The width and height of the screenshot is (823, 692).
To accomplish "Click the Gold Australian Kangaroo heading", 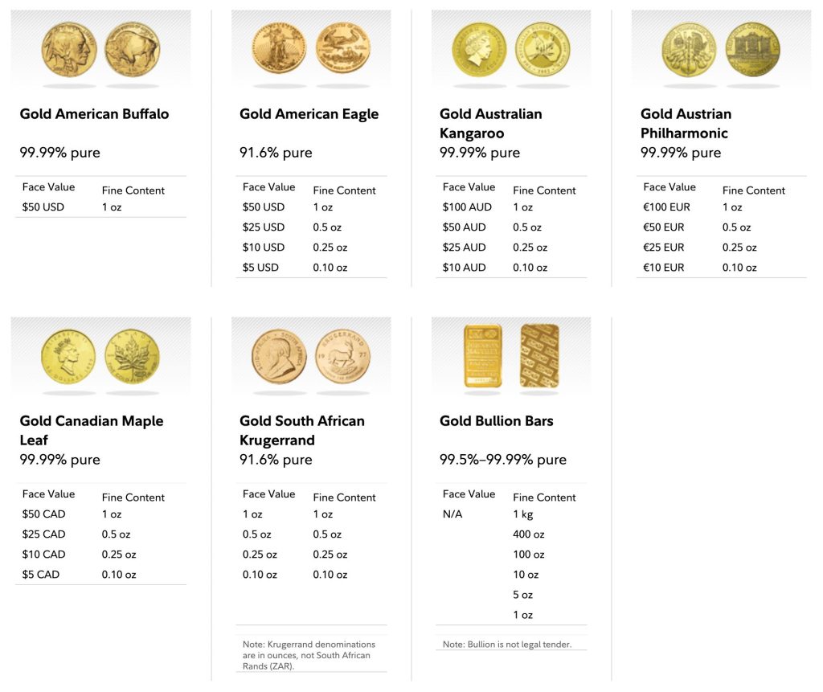I will click(490, 124).
